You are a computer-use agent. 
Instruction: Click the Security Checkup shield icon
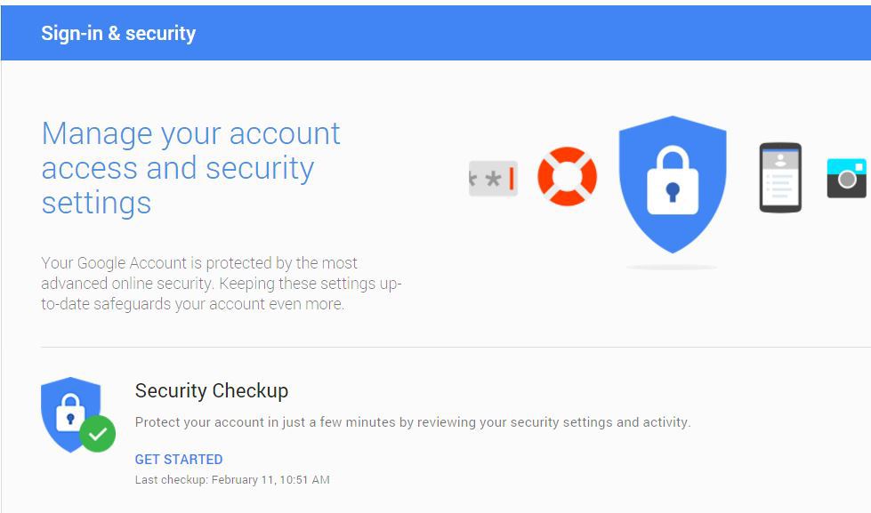71,413
